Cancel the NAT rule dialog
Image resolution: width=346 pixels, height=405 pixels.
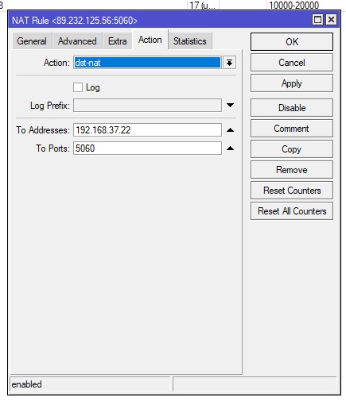292,63
